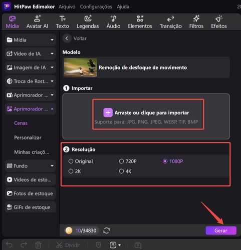
Task: Click the trash delete icon
Action: (38, 245)
